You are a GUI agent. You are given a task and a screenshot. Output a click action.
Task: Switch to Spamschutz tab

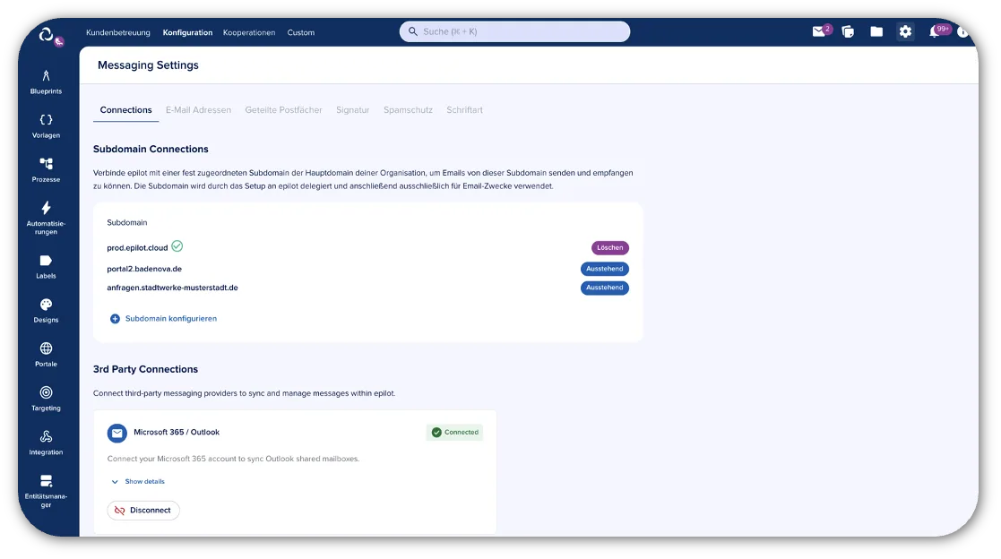[408, 110]
